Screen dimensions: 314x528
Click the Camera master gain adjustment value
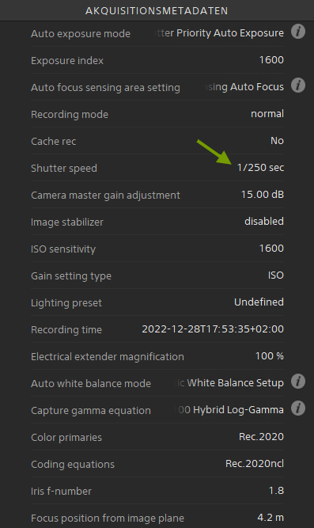pyautogui.click(x=263, y=194)
